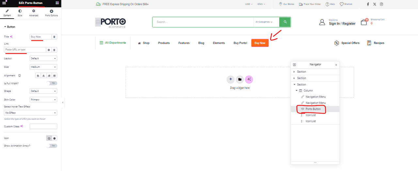
Task: Click the Porto eCommerce logo
Action: [x=111, y=22]
